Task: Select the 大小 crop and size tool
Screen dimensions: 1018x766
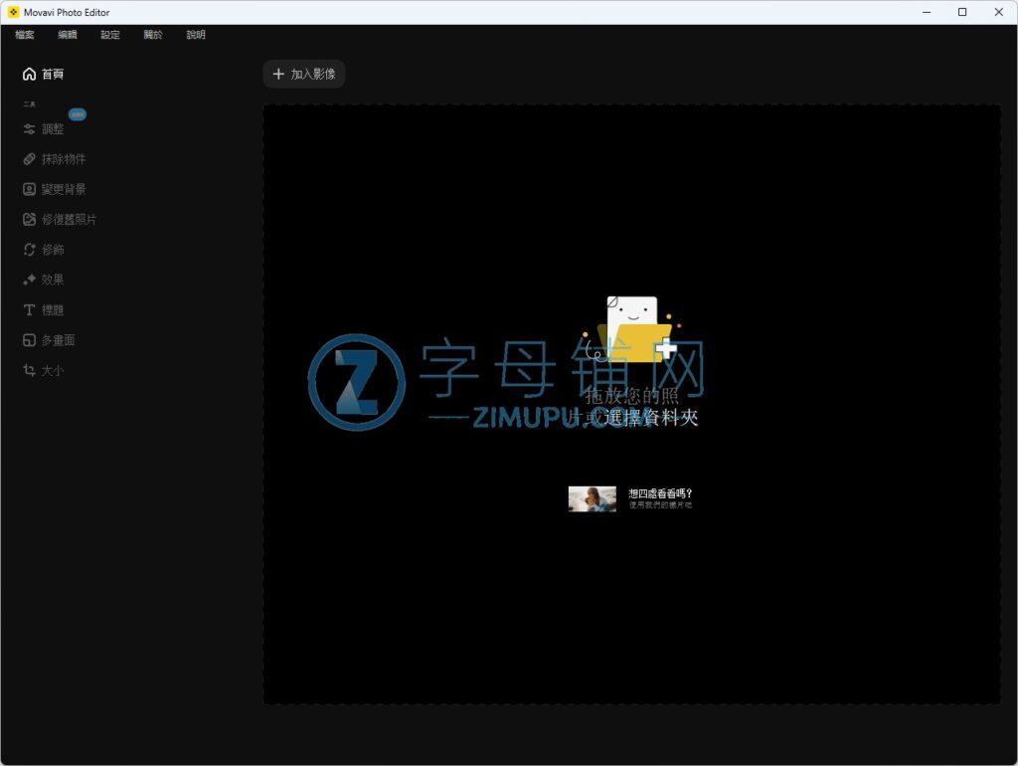Action: coord(43,370)
